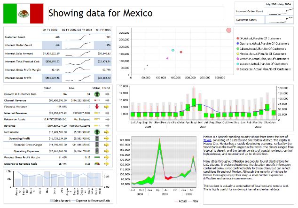Click the Internet Total Product Cost label
The image size is (298, 208).
(22, 62)
